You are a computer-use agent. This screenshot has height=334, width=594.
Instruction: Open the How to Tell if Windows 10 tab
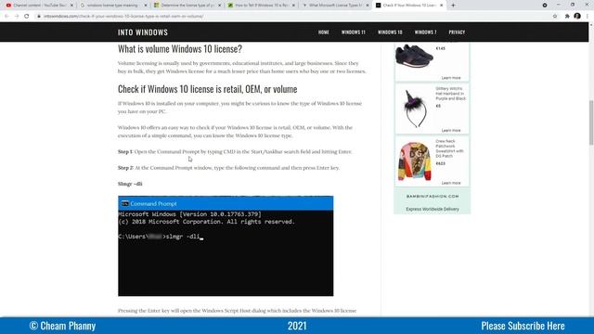pos(262,6)
